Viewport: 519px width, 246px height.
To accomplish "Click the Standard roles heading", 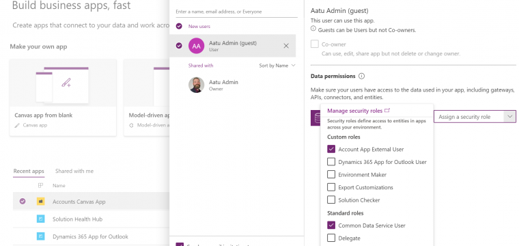I will pos(346,213).
